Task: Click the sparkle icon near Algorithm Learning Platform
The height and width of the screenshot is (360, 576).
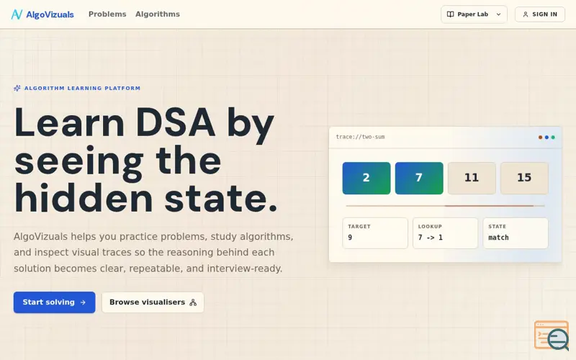Action: [x=17, y=88]
